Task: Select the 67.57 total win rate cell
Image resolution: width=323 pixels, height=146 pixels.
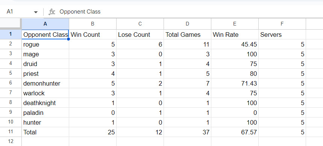Action: [235, 132]
